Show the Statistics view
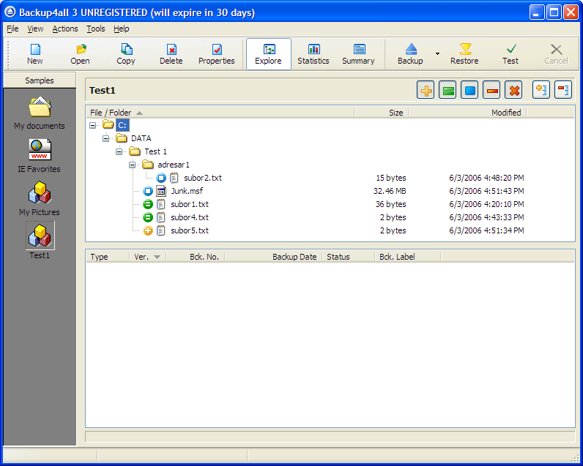The image size is (583, 466). pyautogui.click(x=313, y=54)
